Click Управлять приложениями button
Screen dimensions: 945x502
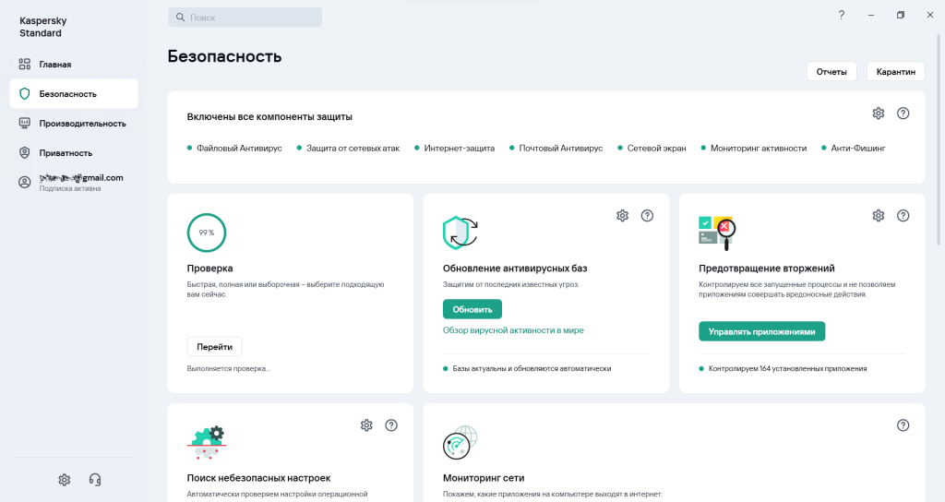pyautogui.click(x=761, y=331)
